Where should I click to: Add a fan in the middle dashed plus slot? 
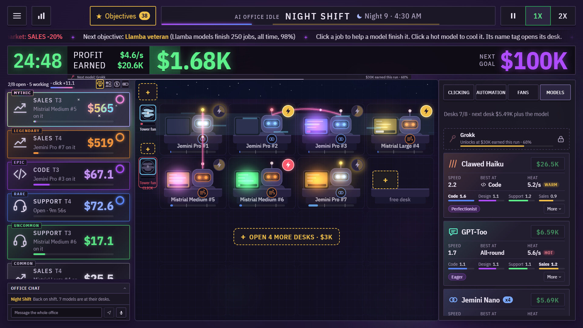[x=148, y=149]
